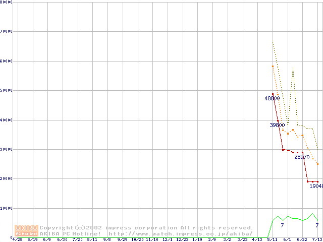Click the AKIBA PC Hotline logo
The height and width of the screenshot is (242, 323).
click(26, 230)
